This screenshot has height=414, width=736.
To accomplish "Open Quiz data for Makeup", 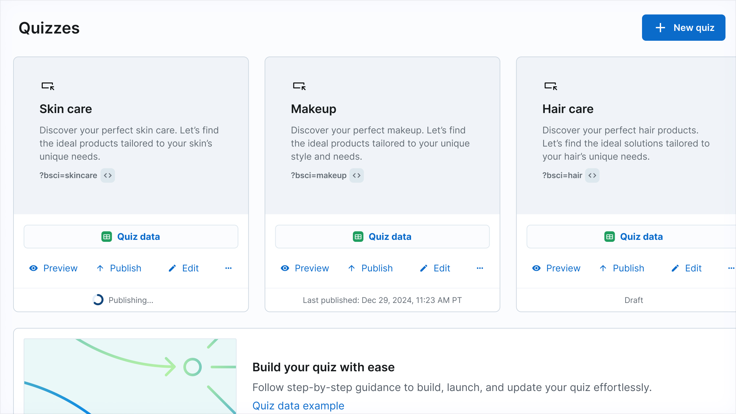I will (382, 237).
